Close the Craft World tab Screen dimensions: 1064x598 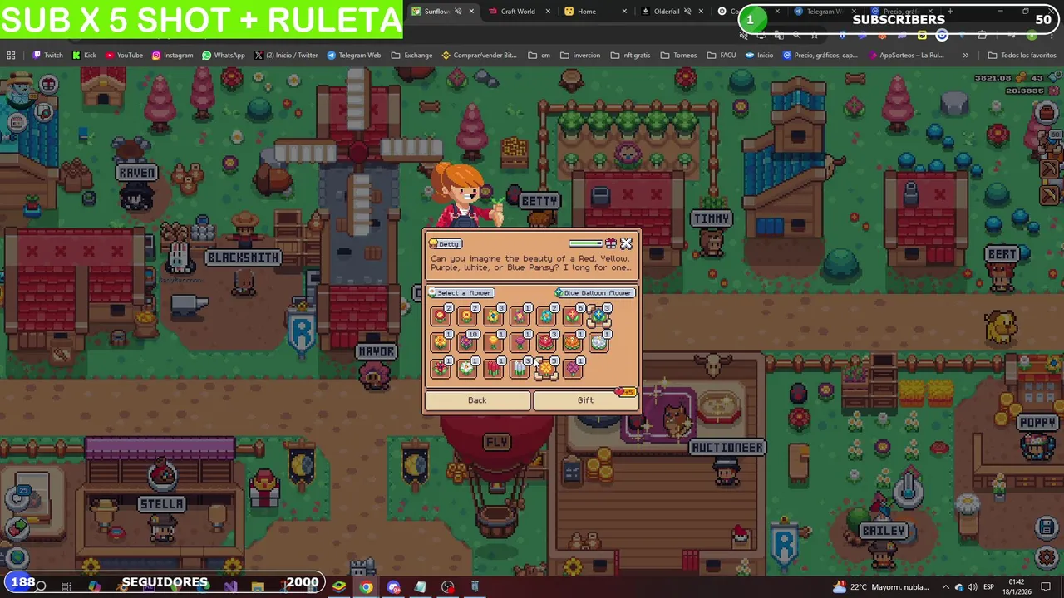[548, 12]
